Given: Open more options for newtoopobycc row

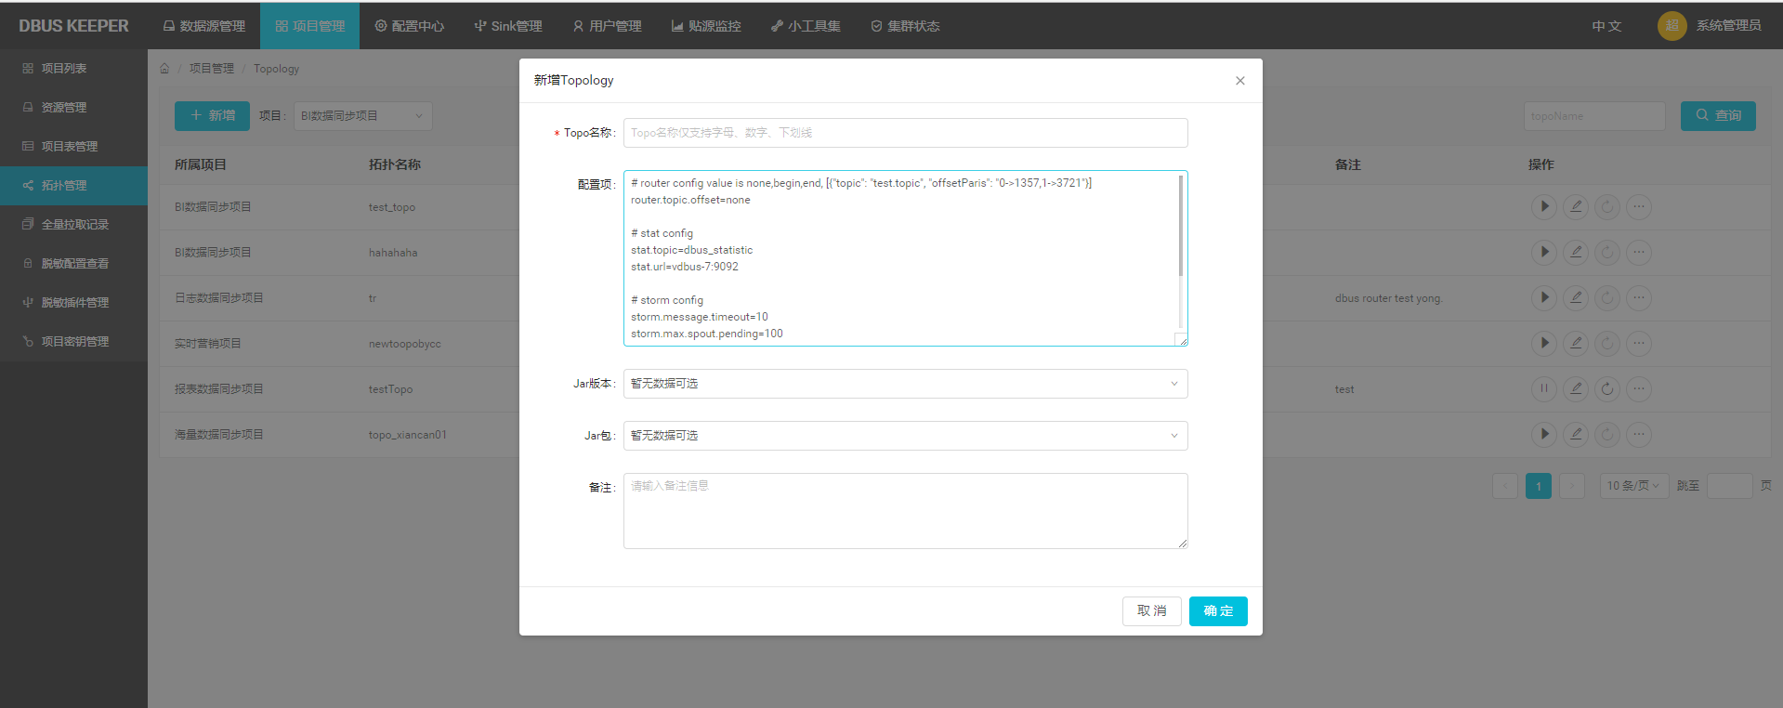Looking at the screenshot, I should point(1639,343).
